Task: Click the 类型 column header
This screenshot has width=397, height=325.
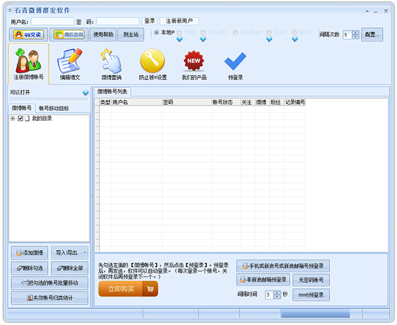Action: pos(105,102)
